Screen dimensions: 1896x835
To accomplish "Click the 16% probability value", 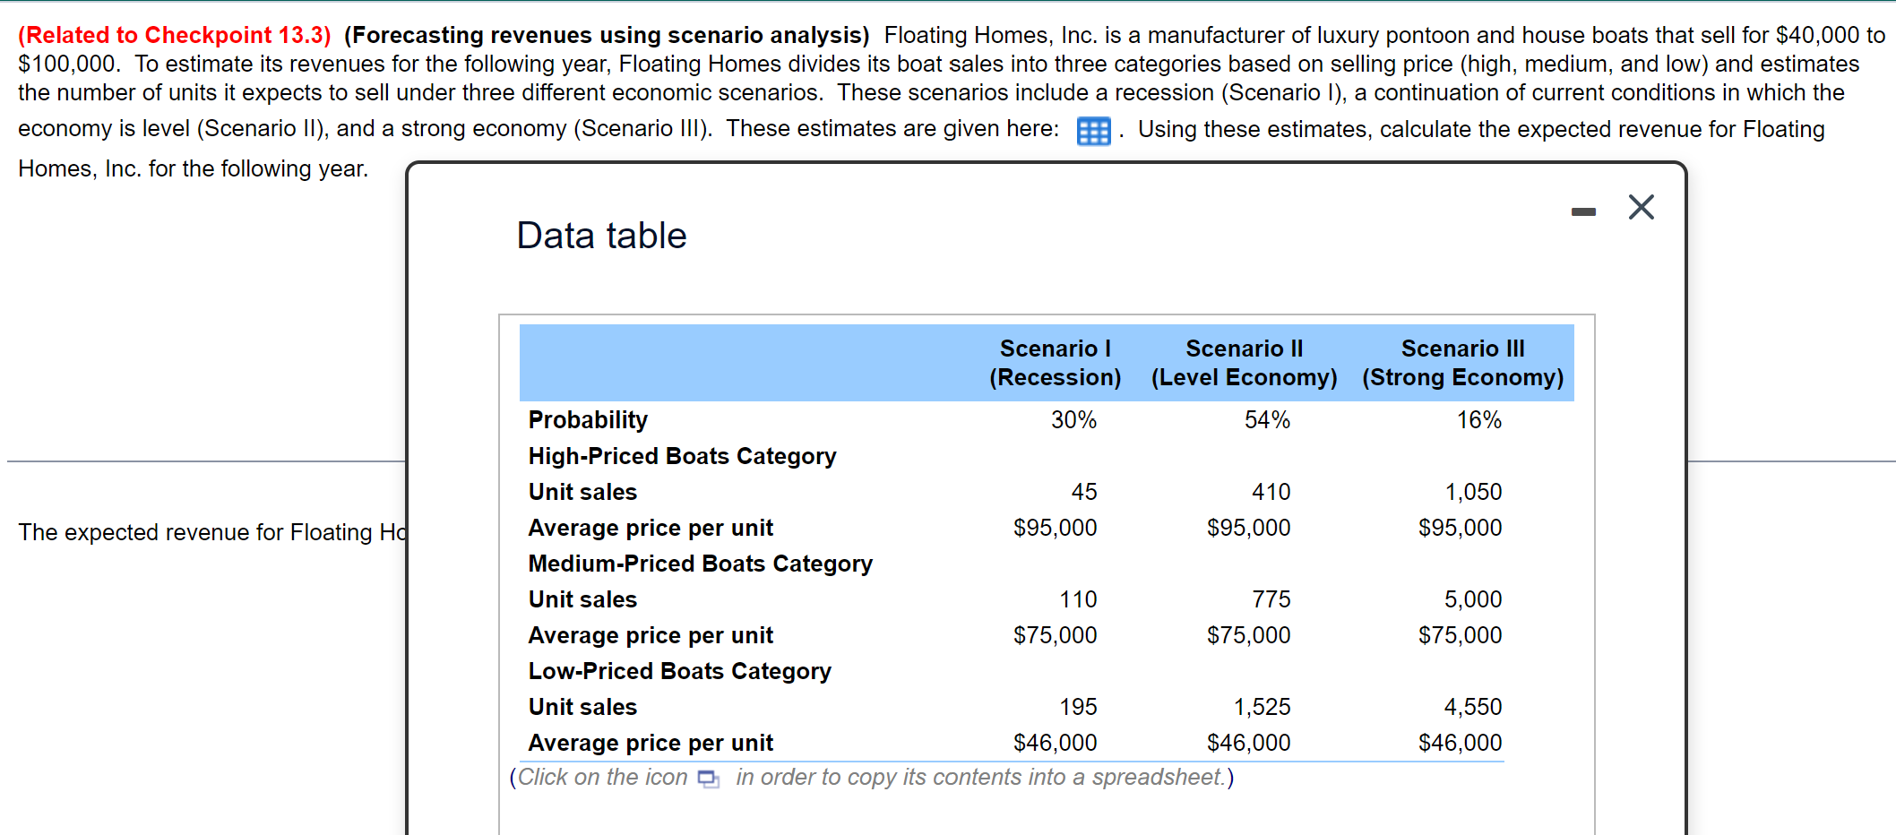I will click(1478, 420).
